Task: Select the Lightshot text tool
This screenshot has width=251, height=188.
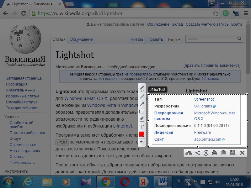Action: pyautogui.click(x=142, y=127)
